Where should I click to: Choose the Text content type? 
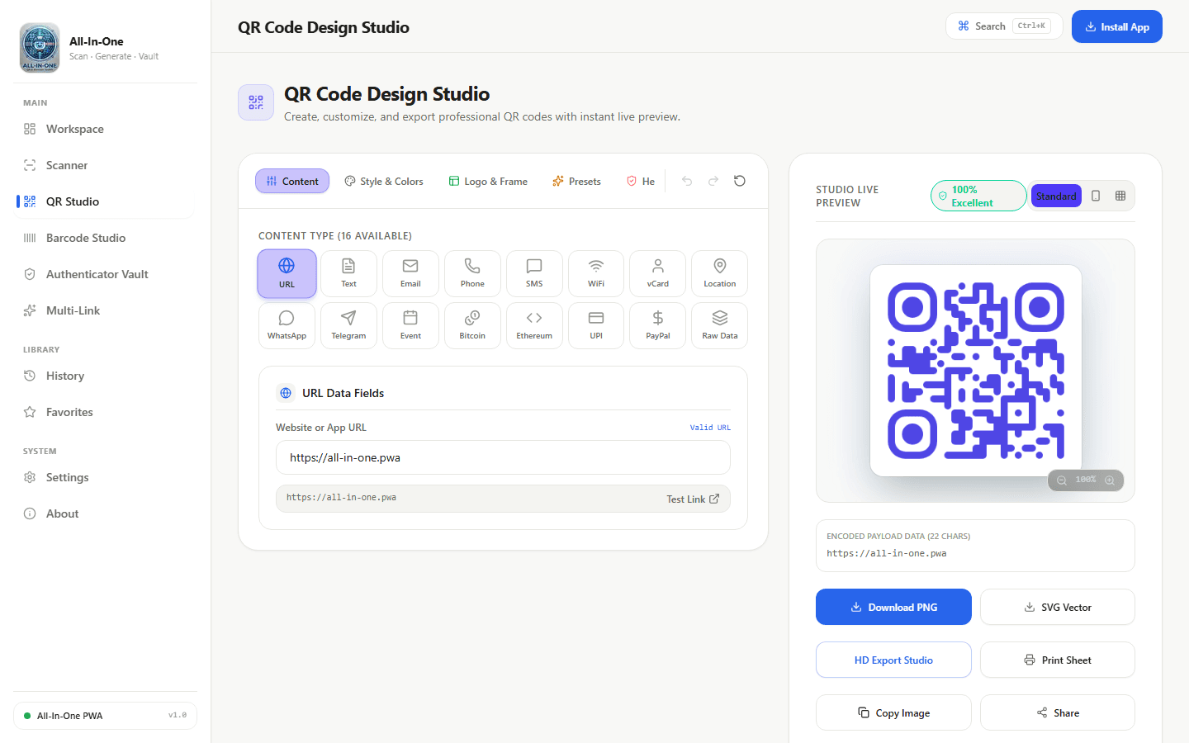click(x=348, y=273)
